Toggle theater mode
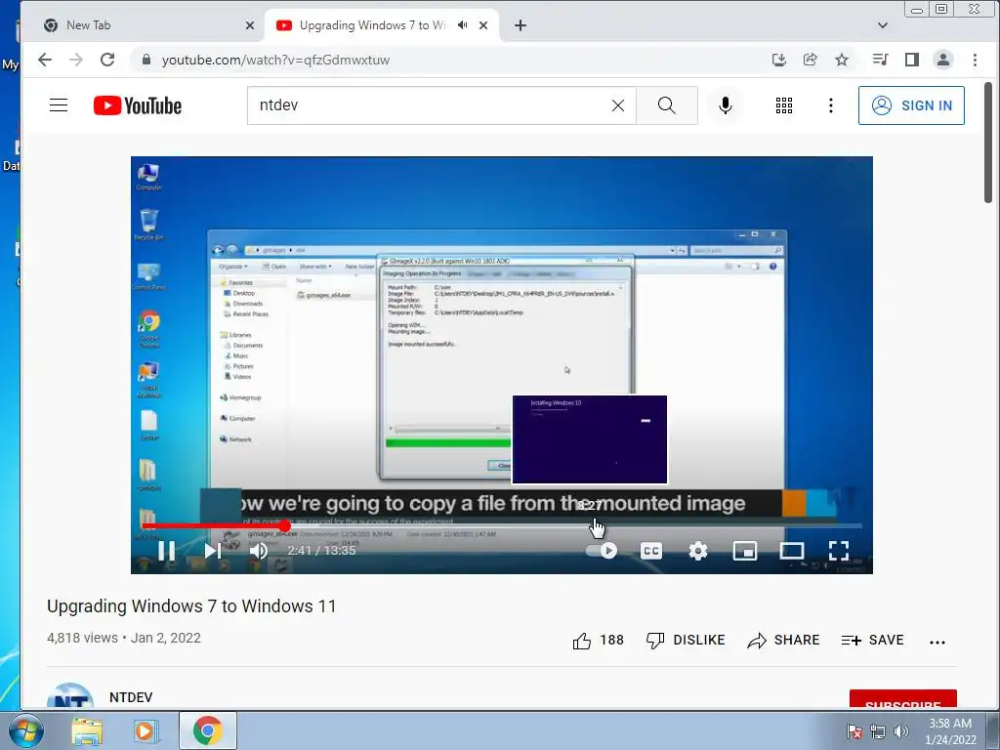The width and height of the screenshot is (1000, 750). tap(791, 551)
